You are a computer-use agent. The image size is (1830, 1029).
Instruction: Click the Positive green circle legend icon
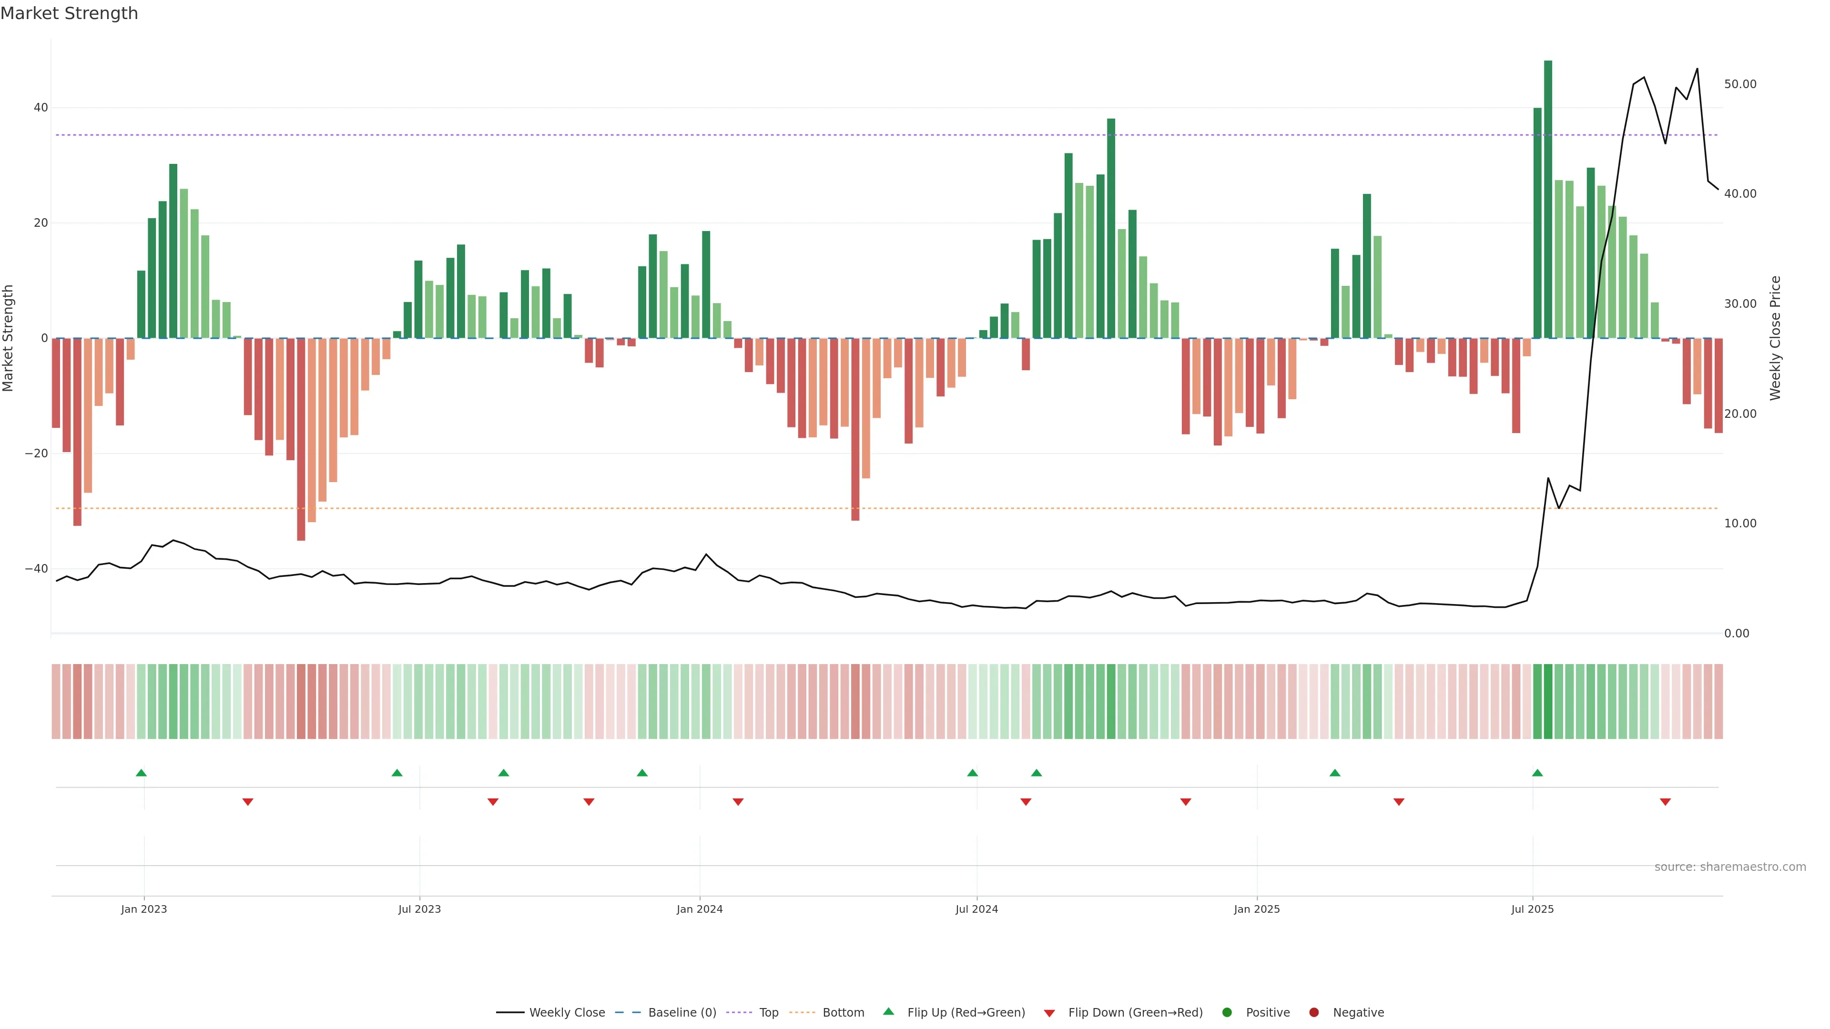pyautogui.click(x=1227, y=1013)
